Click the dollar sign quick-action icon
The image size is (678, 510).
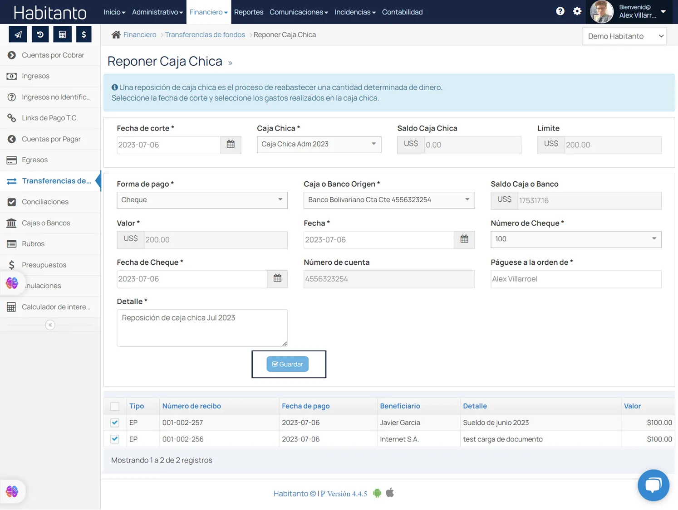tap(84, 34)
